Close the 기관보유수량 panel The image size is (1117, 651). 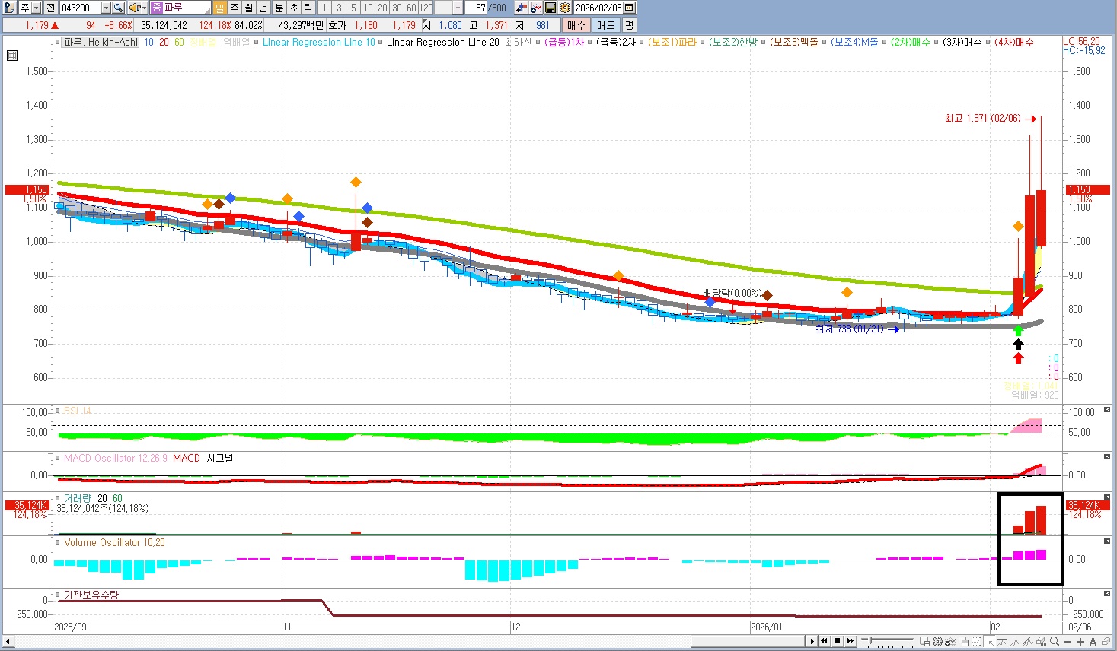click(1107, 592)
